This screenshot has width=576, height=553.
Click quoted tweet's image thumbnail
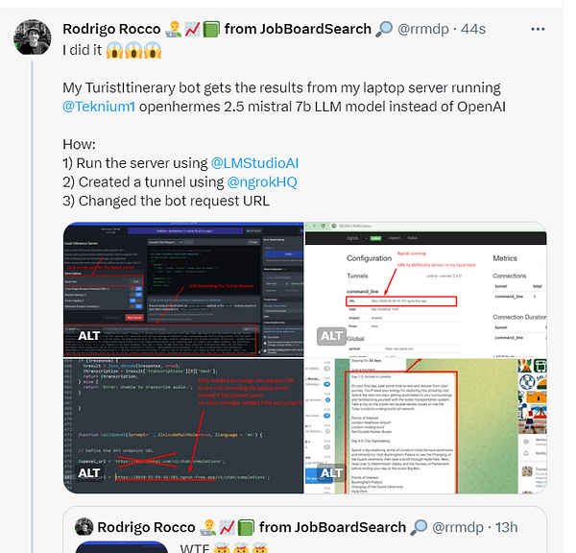pyautogui.click(x=122, y=546)
